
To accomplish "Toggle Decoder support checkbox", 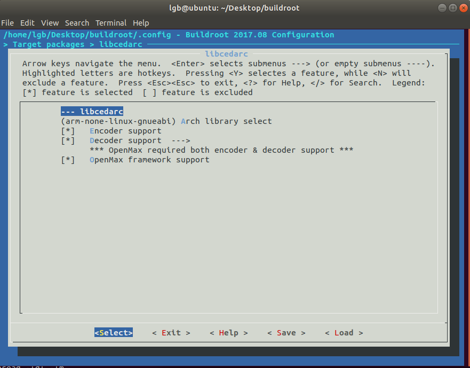I will pyautogui.click(x=68, y=141).
